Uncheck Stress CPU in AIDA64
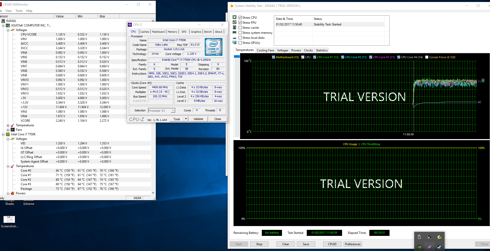 pos(240,18)
